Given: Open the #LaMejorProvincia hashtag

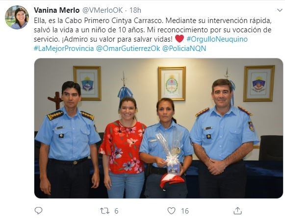Looking at the screenshot, I should [64, 48].
